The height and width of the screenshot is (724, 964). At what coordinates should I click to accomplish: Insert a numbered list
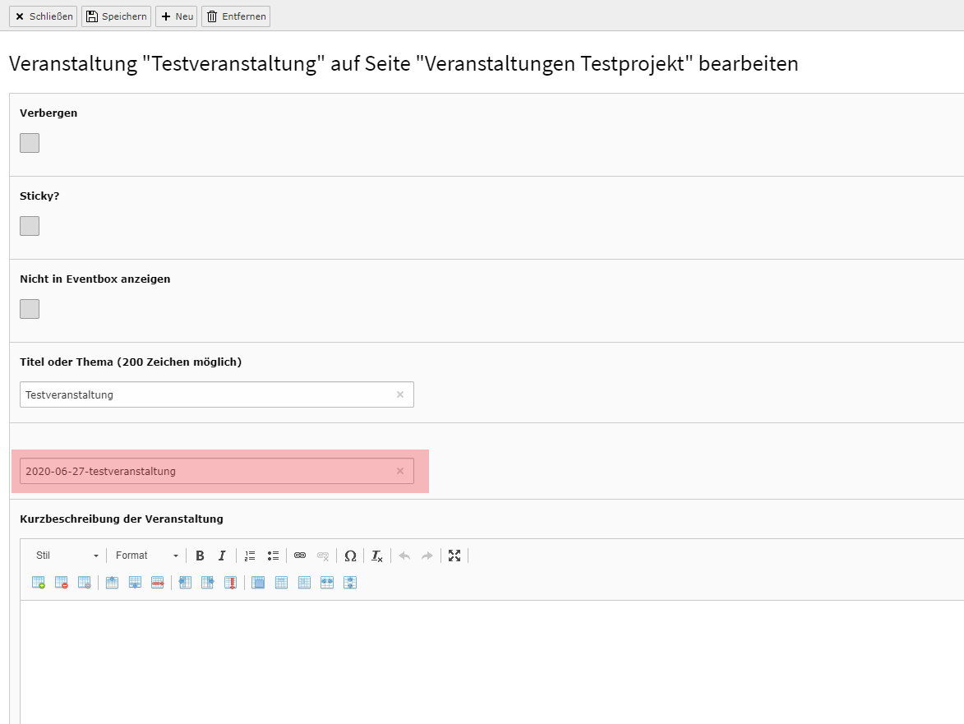point(251,556)
